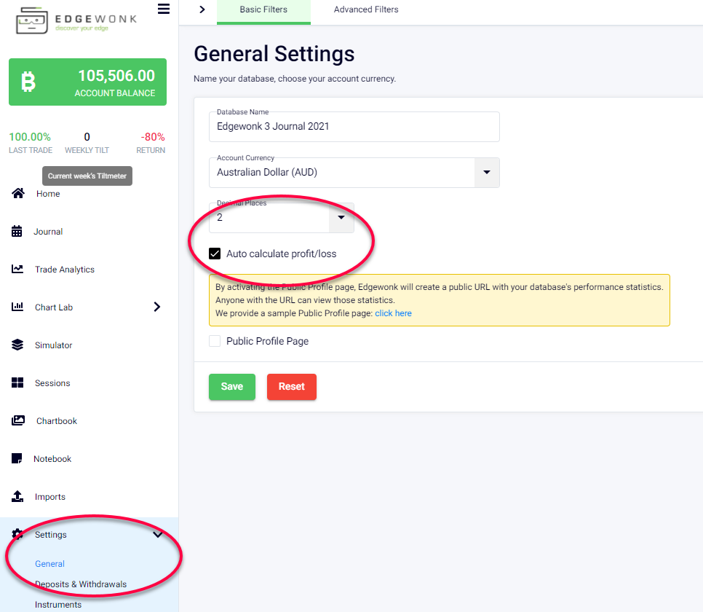Expand the Chart Lab submenu arrow
This screenshot has width=703, height=612.
coord(157,307)
